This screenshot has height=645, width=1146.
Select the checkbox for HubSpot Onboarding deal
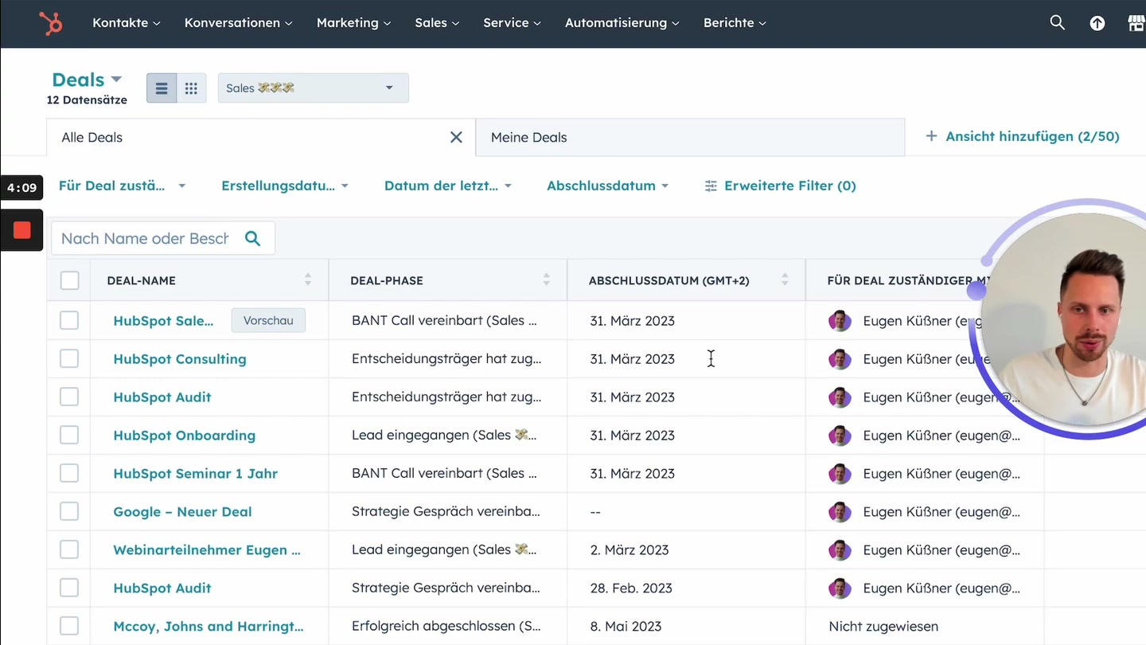coord(69,435)
